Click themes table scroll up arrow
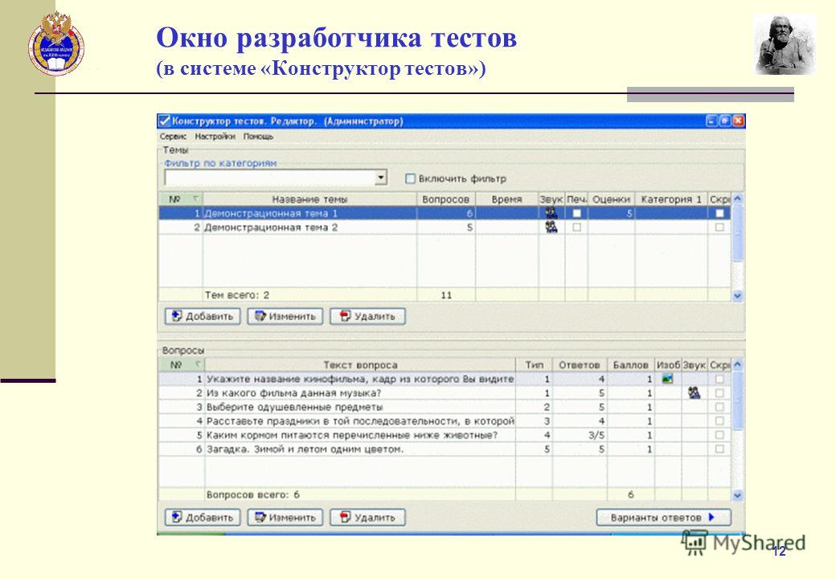The image size is (836, 579). tap(737, 199)
